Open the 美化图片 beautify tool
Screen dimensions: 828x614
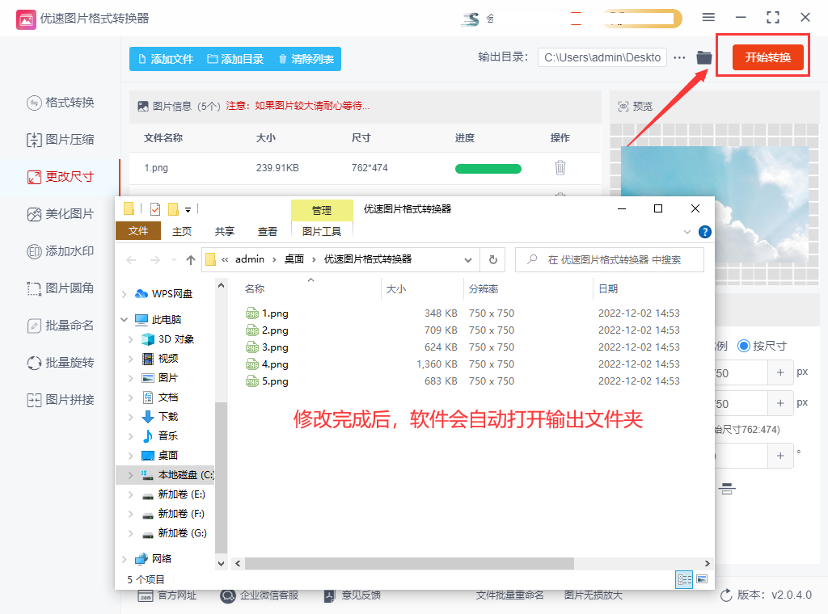click(60, 214)
